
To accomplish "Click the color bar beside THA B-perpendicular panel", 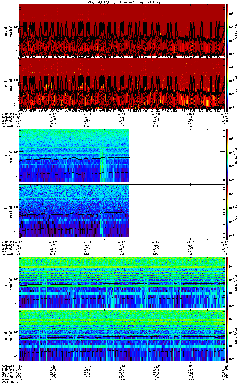I will pos(227,31).
